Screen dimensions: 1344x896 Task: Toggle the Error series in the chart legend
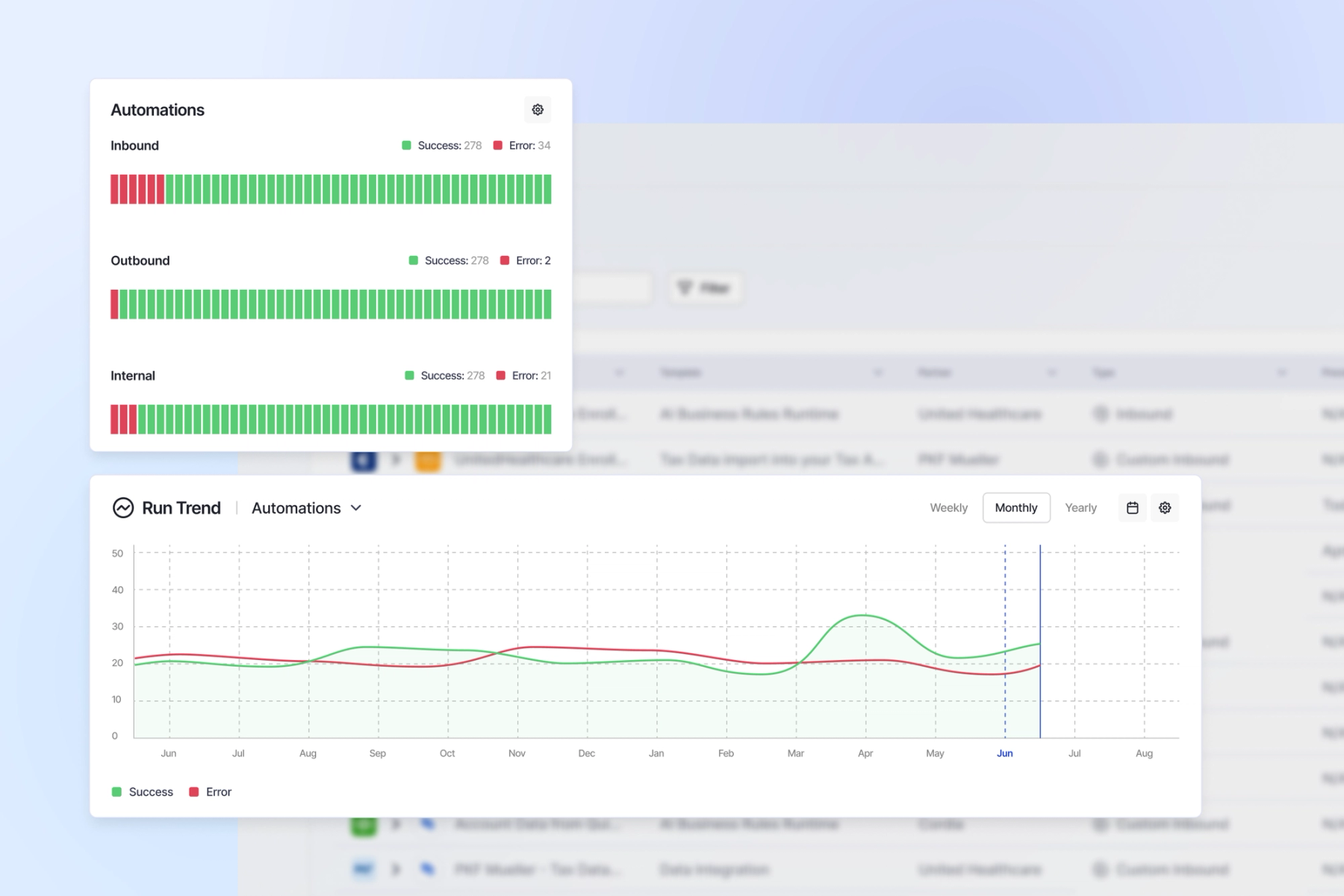tap(211, 792)
